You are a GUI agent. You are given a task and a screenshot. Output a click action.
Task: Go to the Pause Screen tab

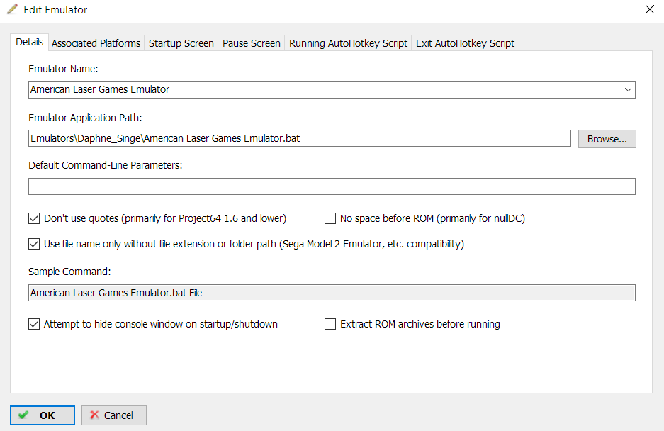pyautogui.click(x=251, y=43)
